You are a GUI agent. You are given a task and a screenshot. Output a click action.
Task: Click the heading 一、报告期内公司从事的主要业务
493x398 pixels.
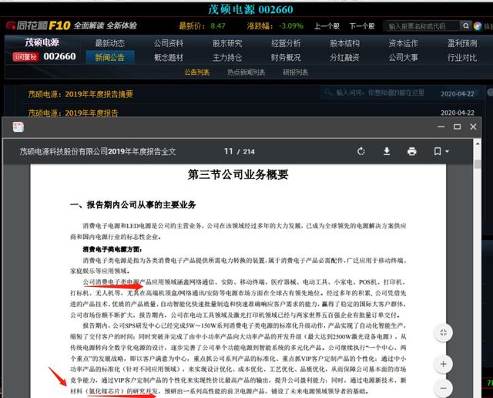(133, 205)
